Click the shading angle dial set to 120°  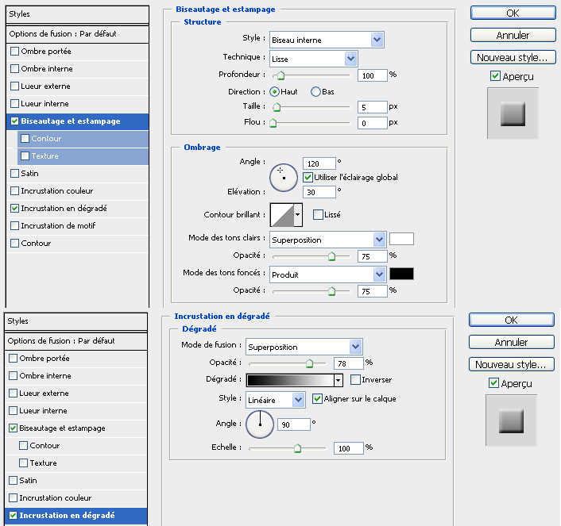283,177
